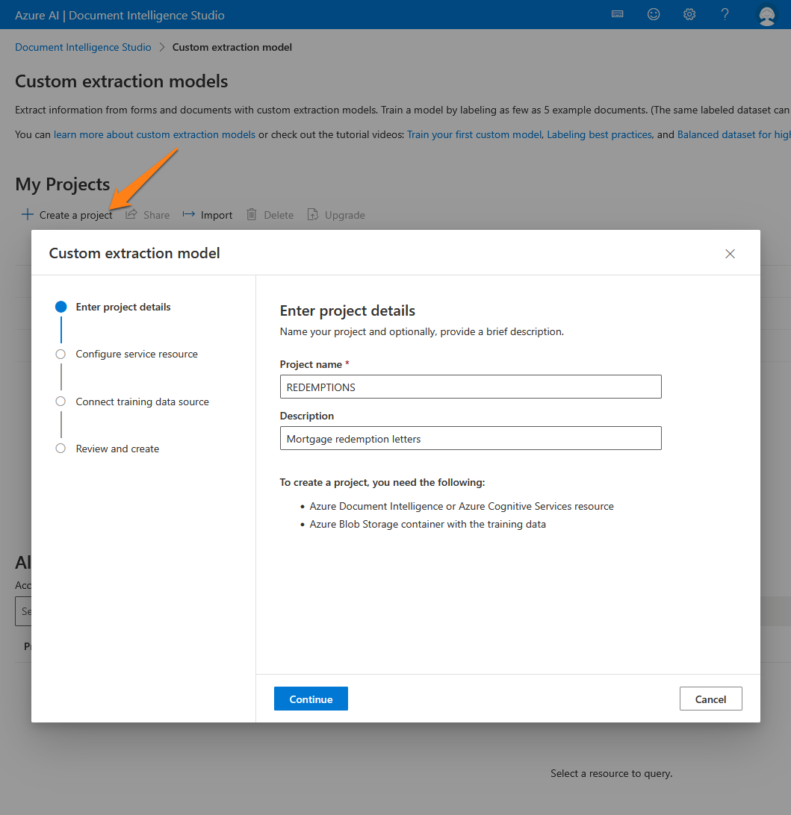Select the Connect training data source step

click(x=61, y=402)
